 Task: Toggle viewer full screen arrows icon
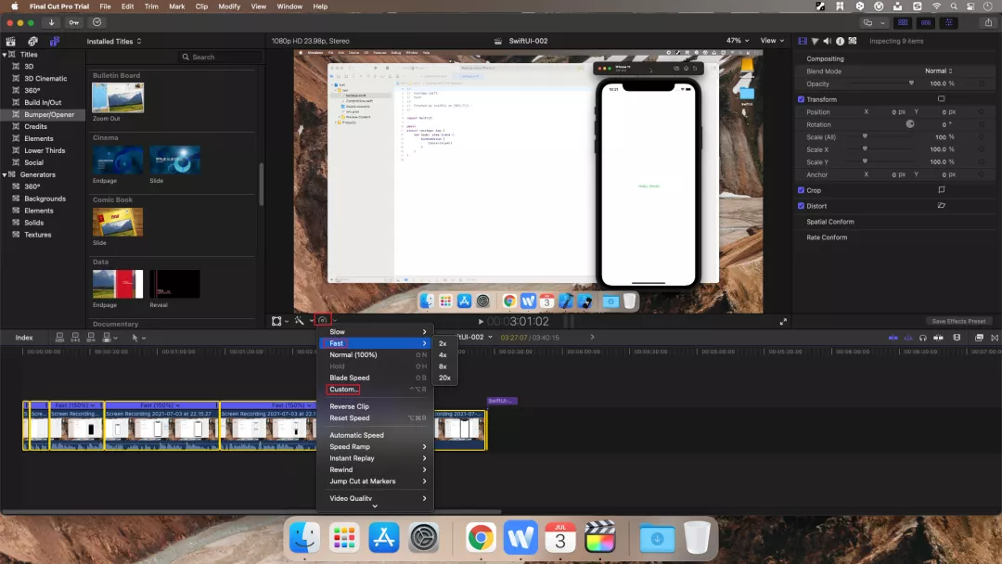point(783,321)
